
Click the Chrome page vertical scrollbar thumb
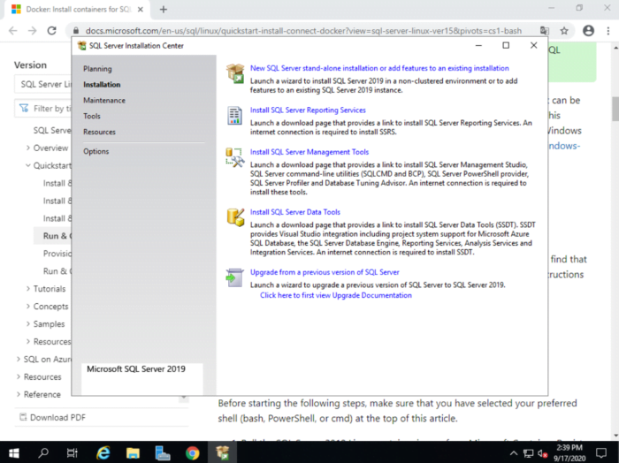615,109
